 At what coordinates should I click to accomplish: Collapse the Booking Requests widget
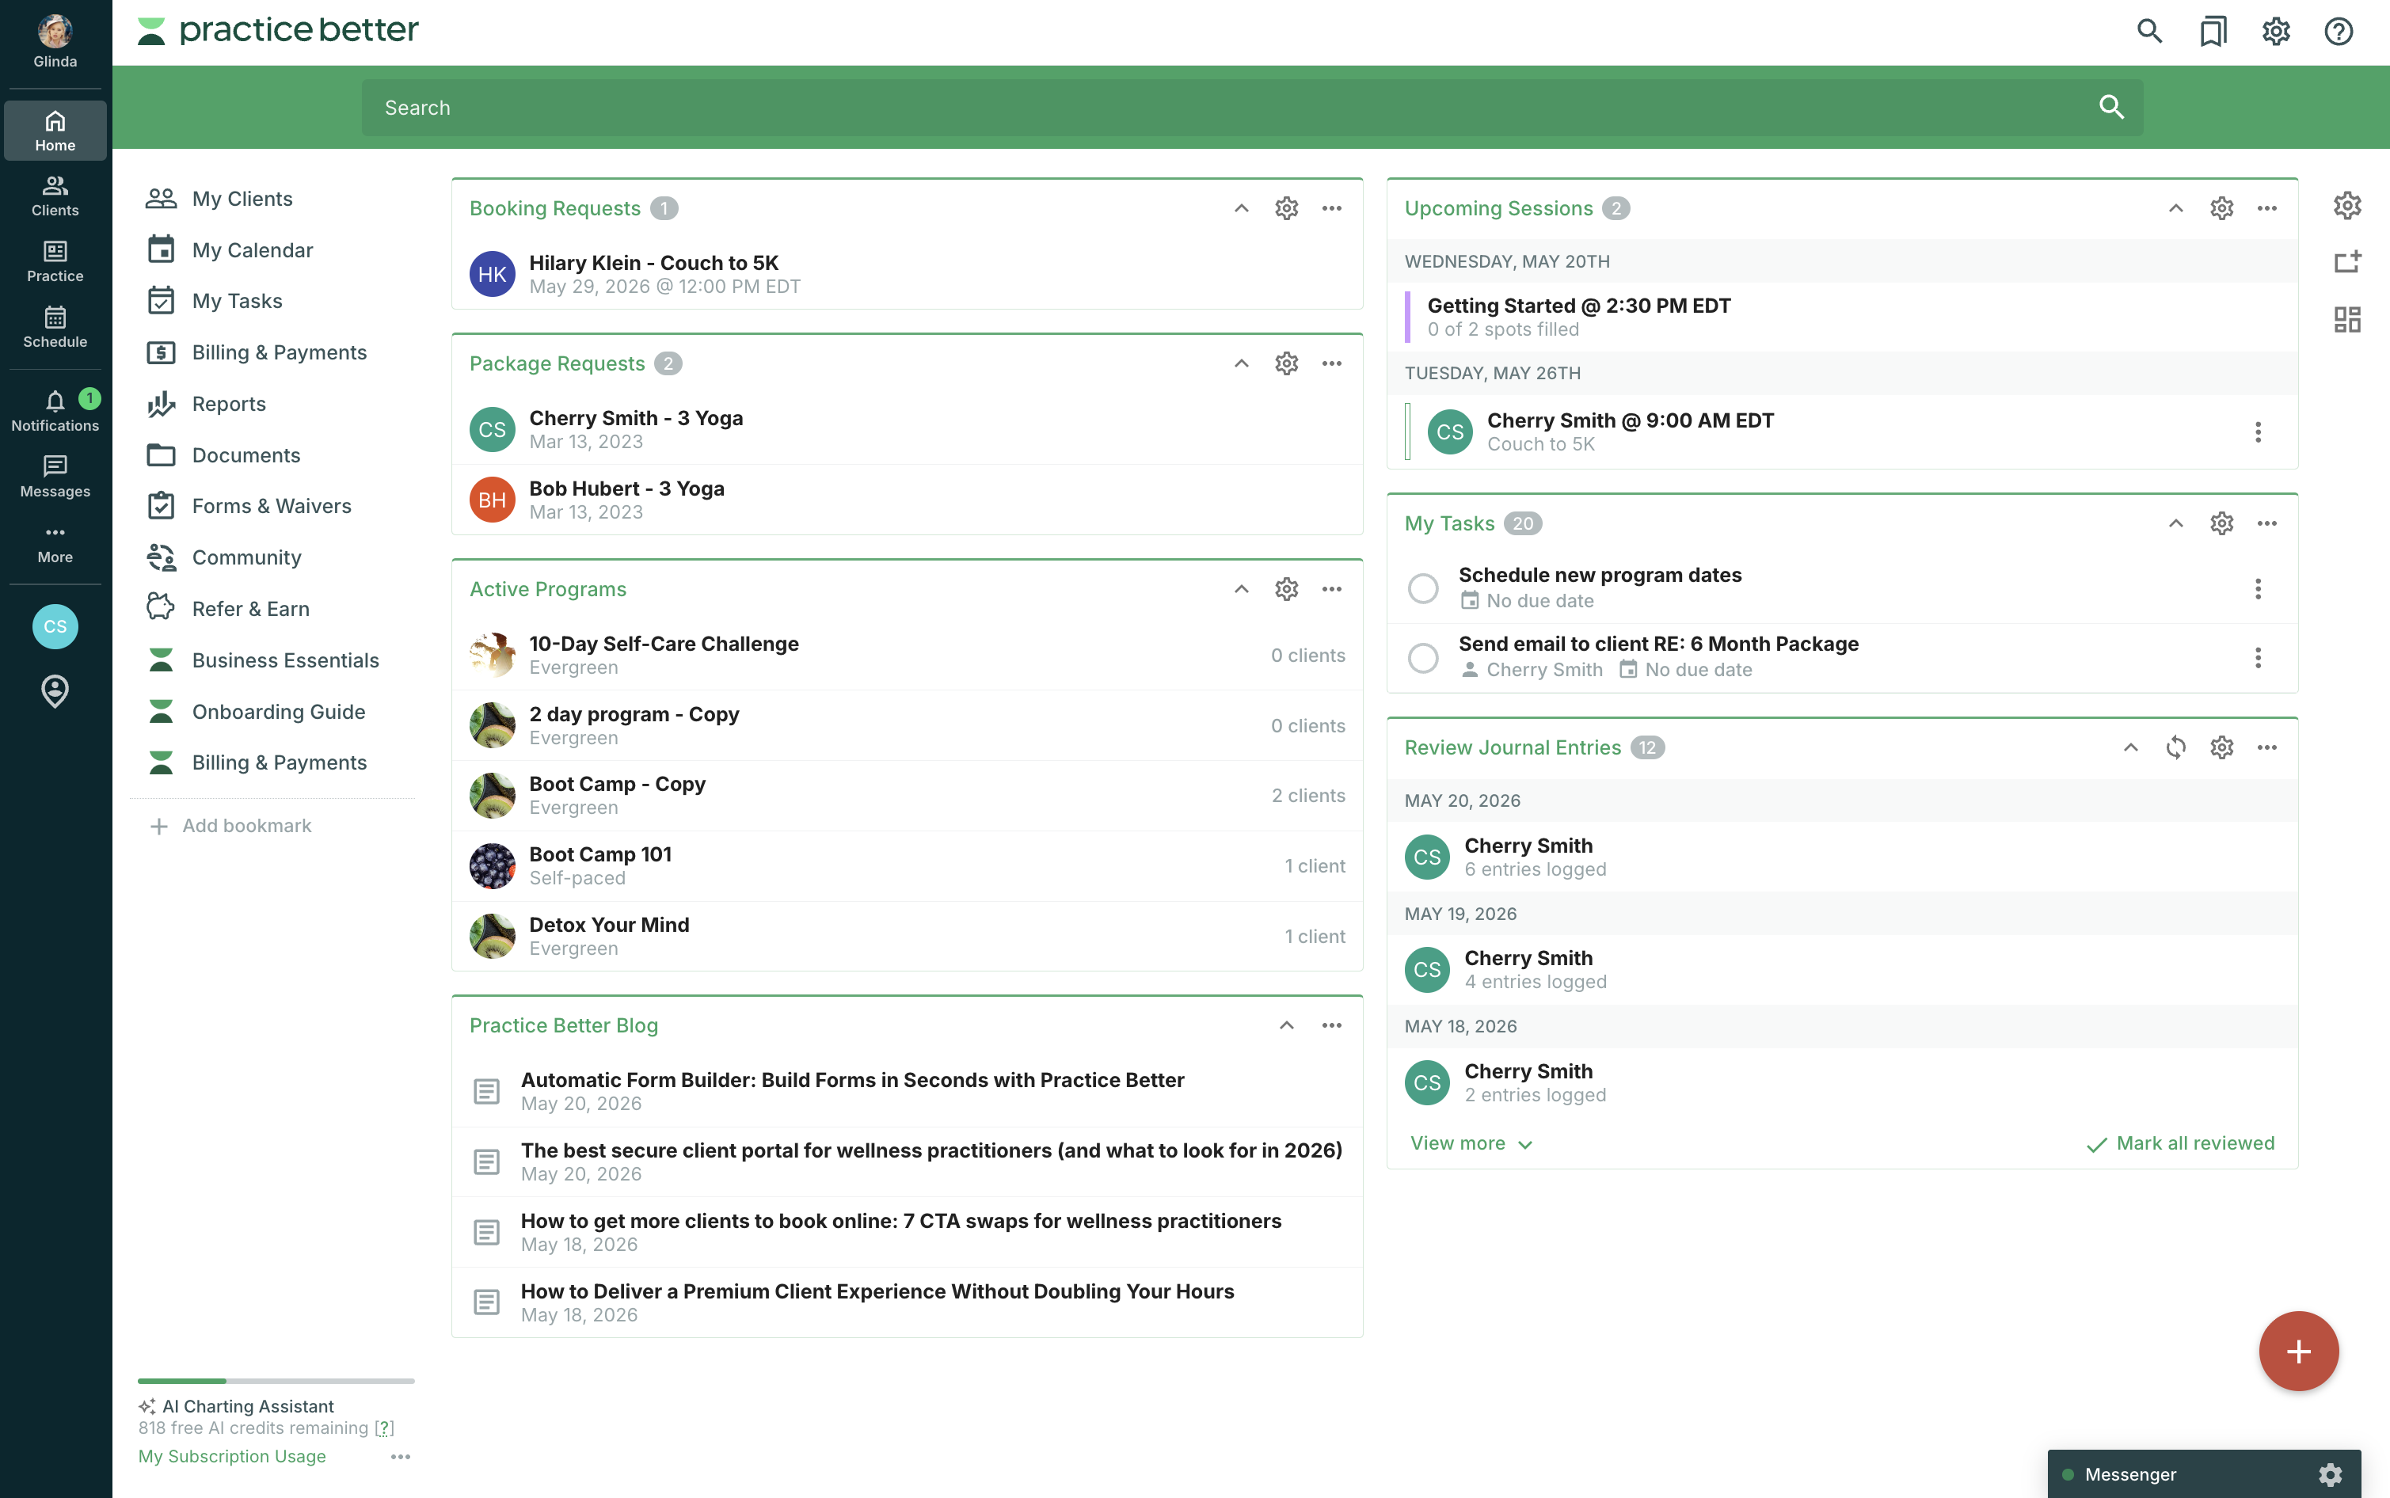1241,208
